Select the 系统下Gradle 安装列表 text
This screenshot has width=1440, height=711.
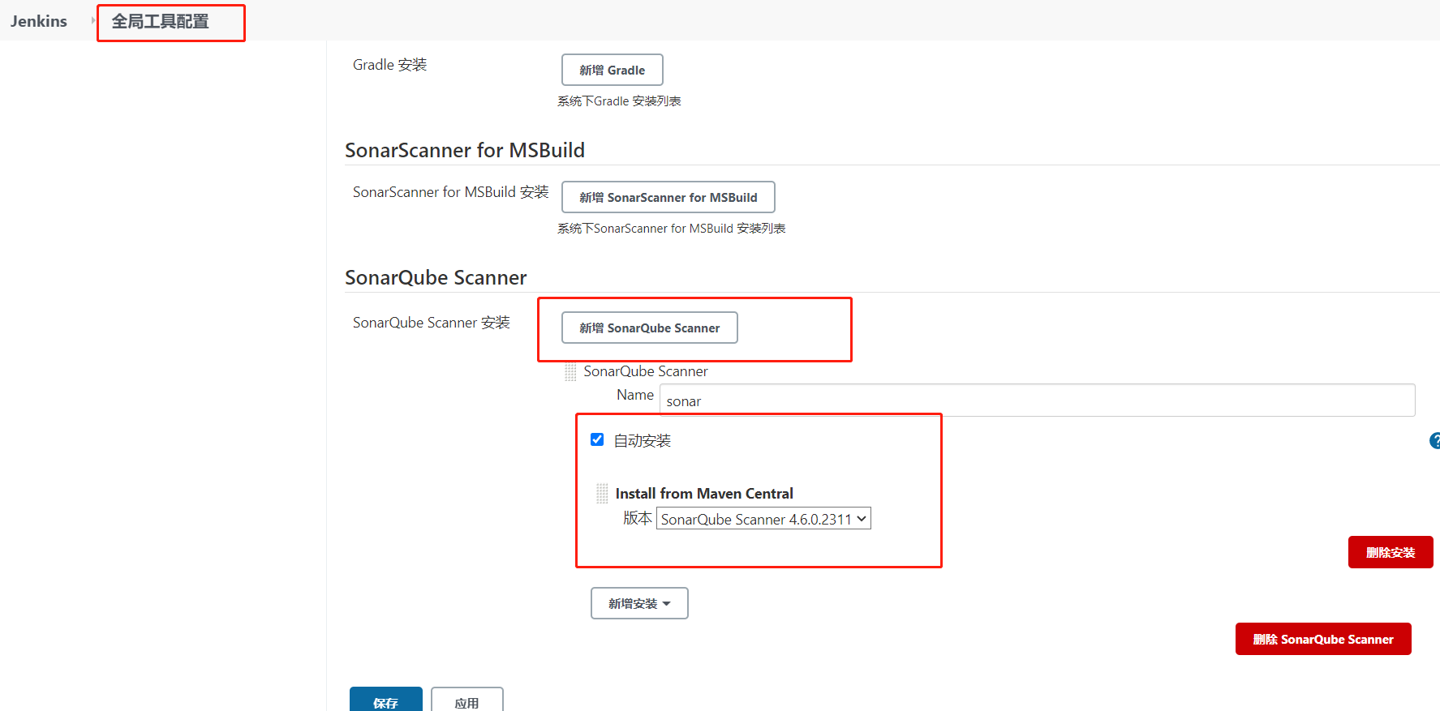coord(619,101)
